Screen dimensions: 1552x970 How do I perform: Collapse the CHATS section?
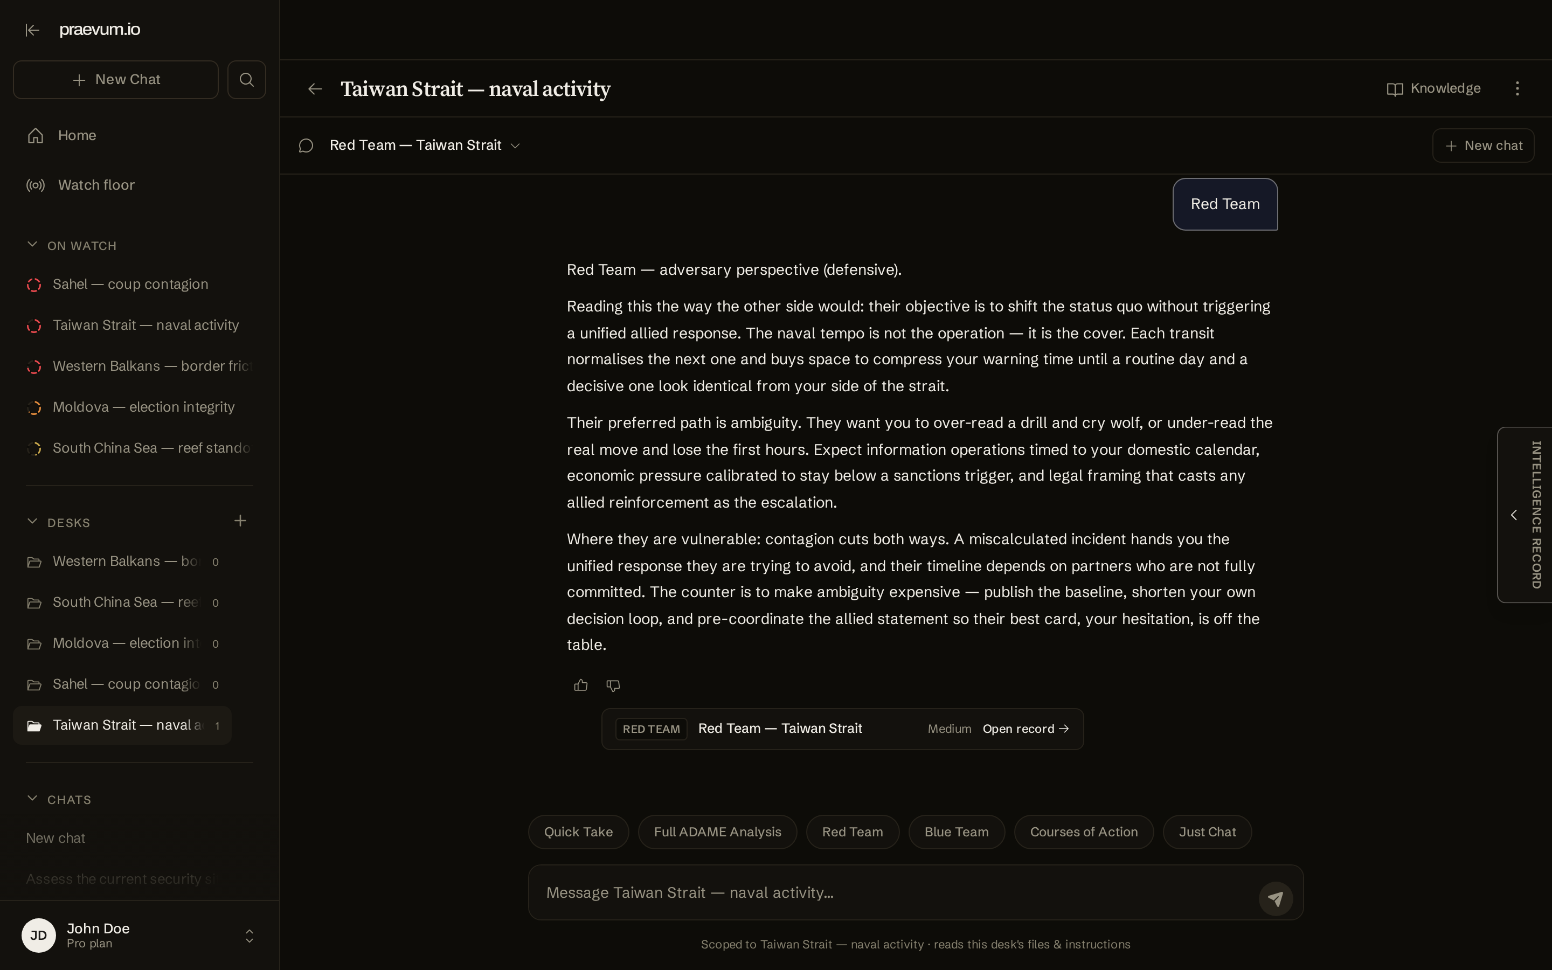(32, 799)
